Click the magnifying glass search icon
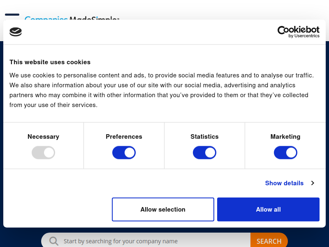 point(54,241)
